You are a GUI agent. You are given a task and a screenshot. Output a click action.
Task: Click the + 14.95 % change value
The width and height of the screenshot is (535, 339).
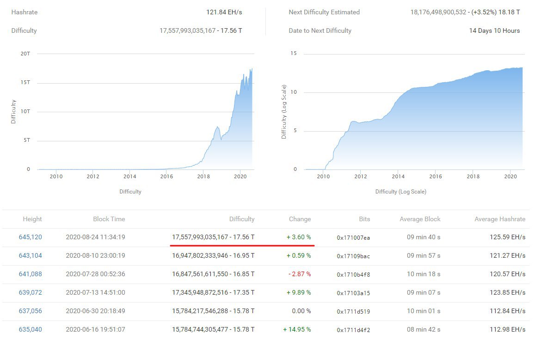pos(297,329)
